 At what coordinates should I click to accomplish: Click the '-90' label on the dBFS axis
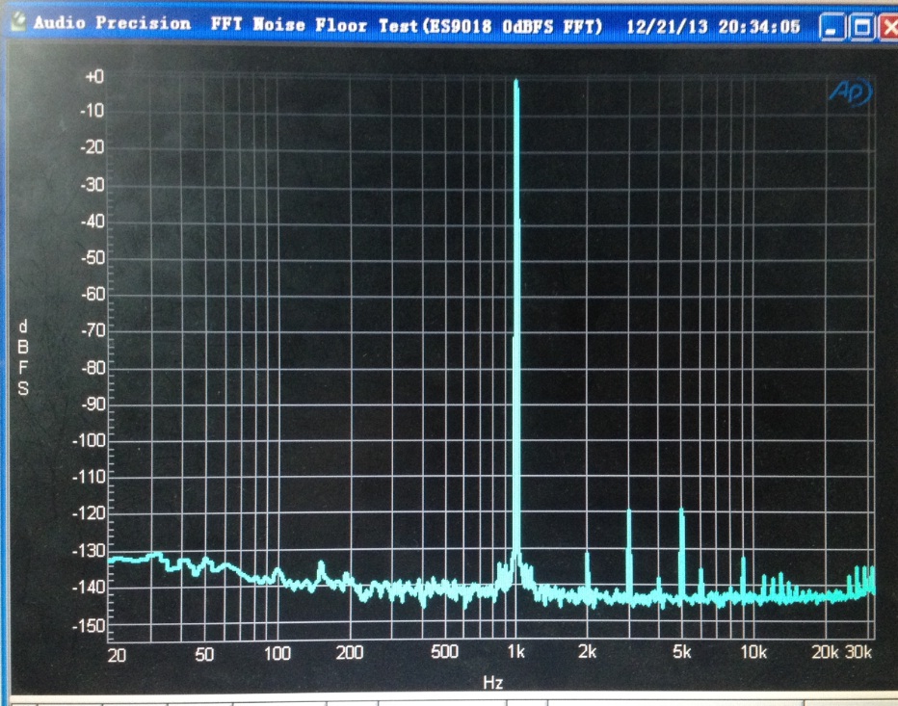[x=92, y=405]
